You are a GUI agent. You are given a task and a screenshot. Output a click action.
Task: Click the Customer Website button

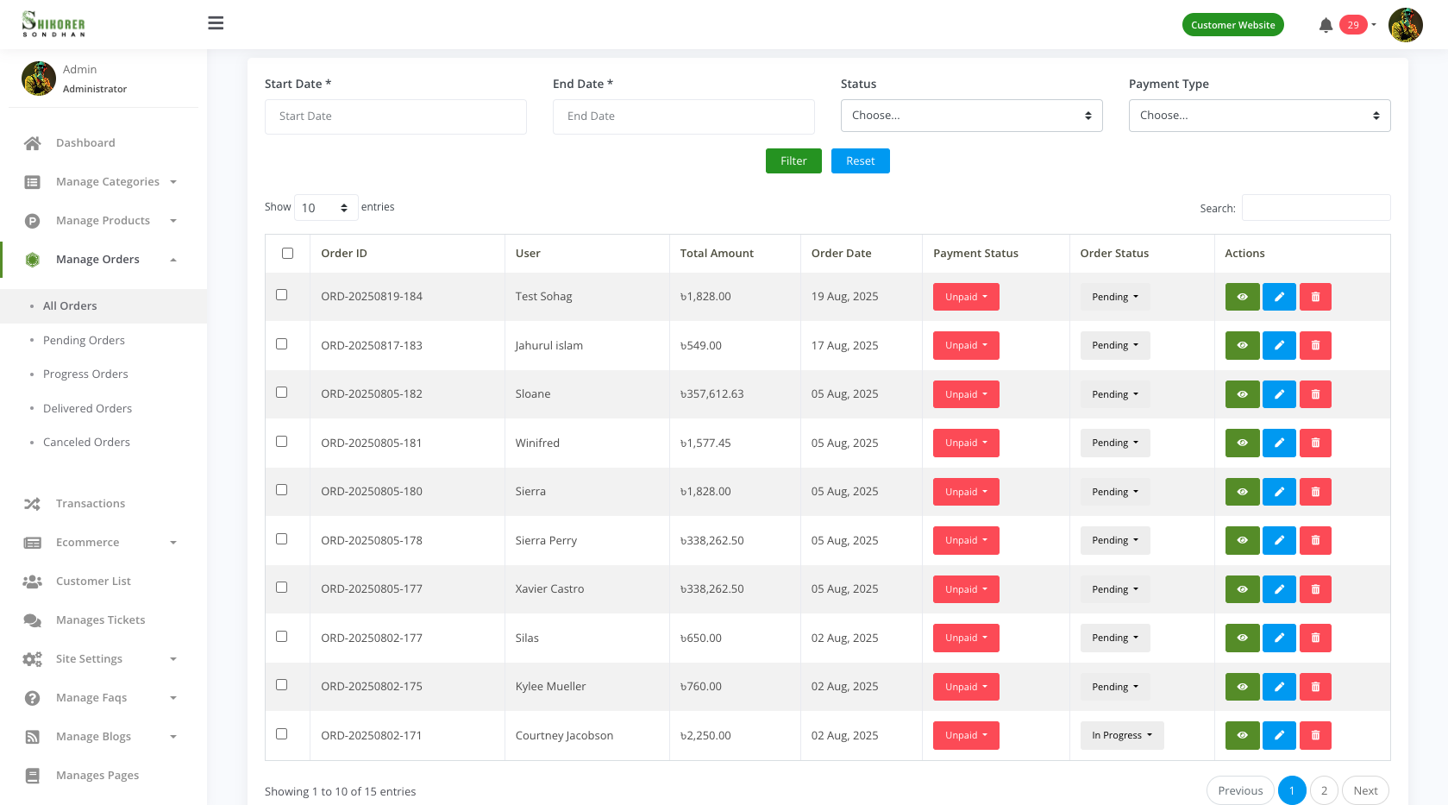coord(1232,25)
